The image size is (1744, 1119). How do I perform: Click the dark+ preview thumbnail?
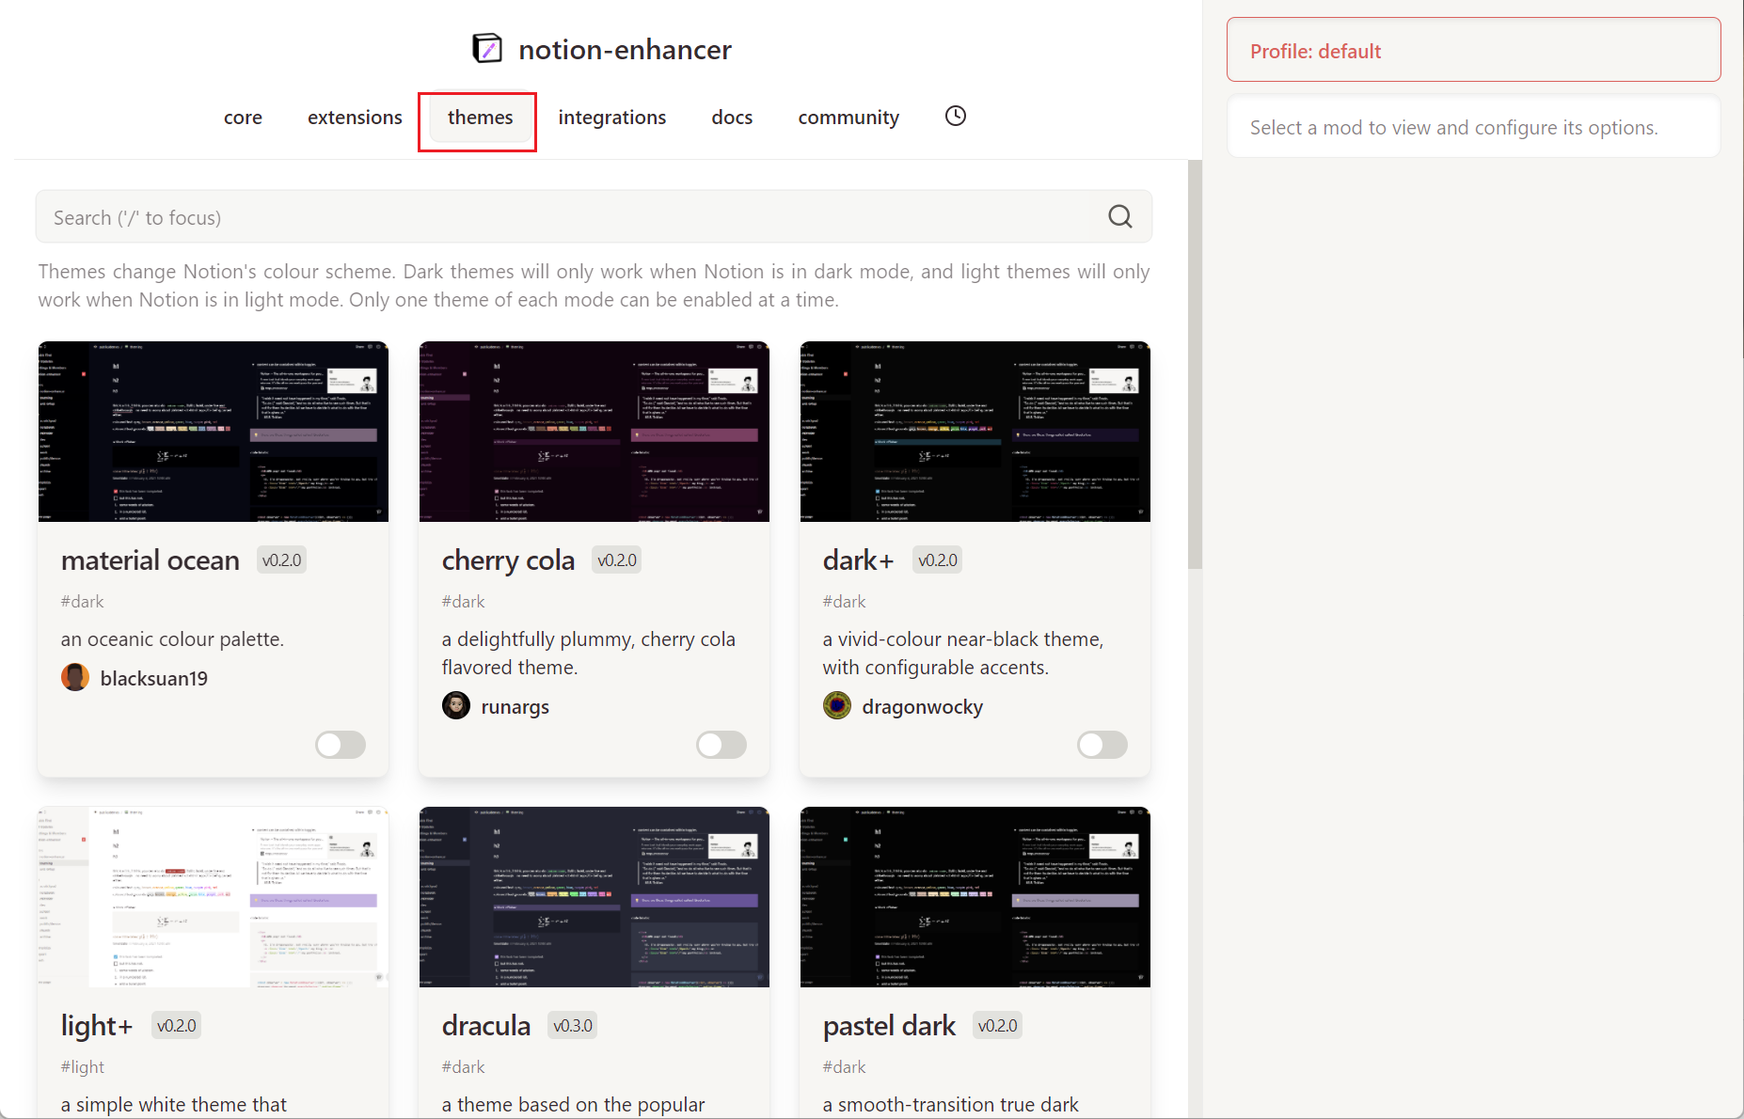[975, 432]
